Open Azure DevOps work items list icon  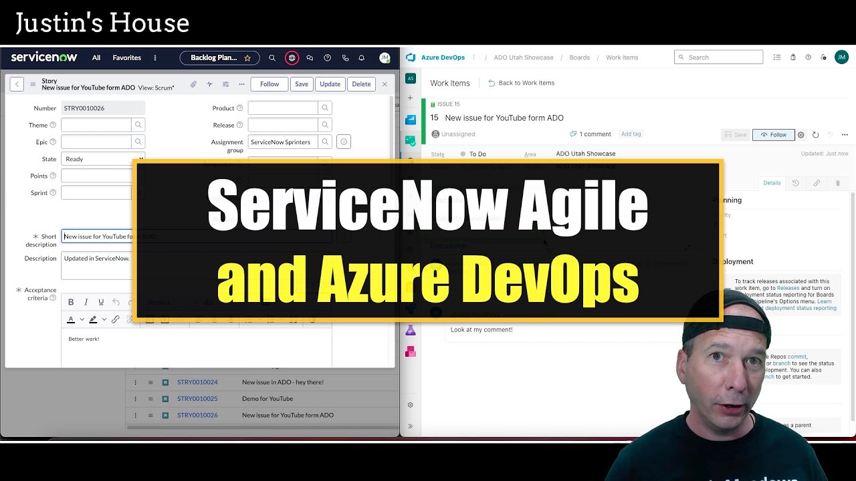point(776,57)
